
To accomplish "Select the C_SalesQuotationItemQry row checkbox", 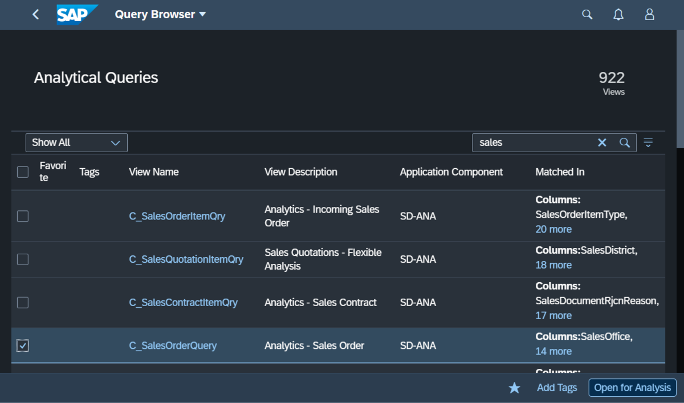I will (x=23, y=259).
